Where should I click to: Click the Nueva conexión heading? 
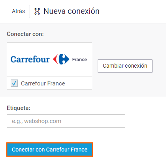point(72,11)
